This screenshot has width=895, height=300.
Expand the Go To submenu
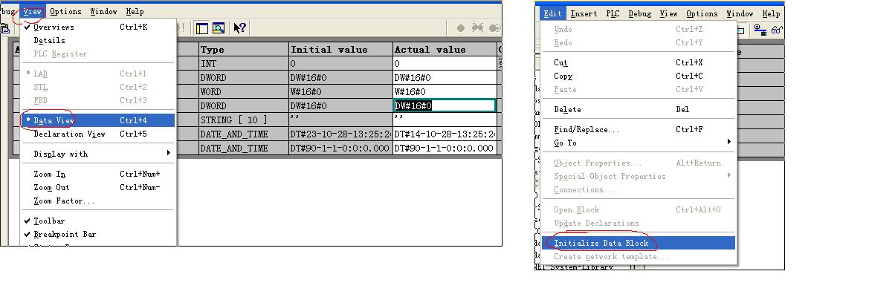639,143
